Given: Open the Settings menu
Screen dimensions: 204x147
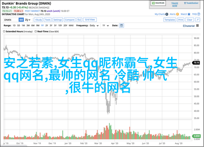Looking at the screenshot, I should tap(58, 20).
